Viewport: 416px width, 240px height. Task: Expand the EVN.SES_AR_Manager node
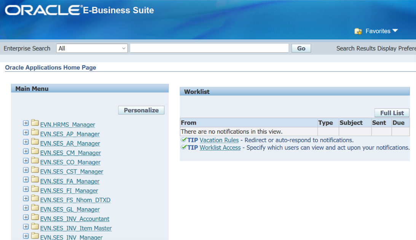pyautogui.click(x=26, y=142)
